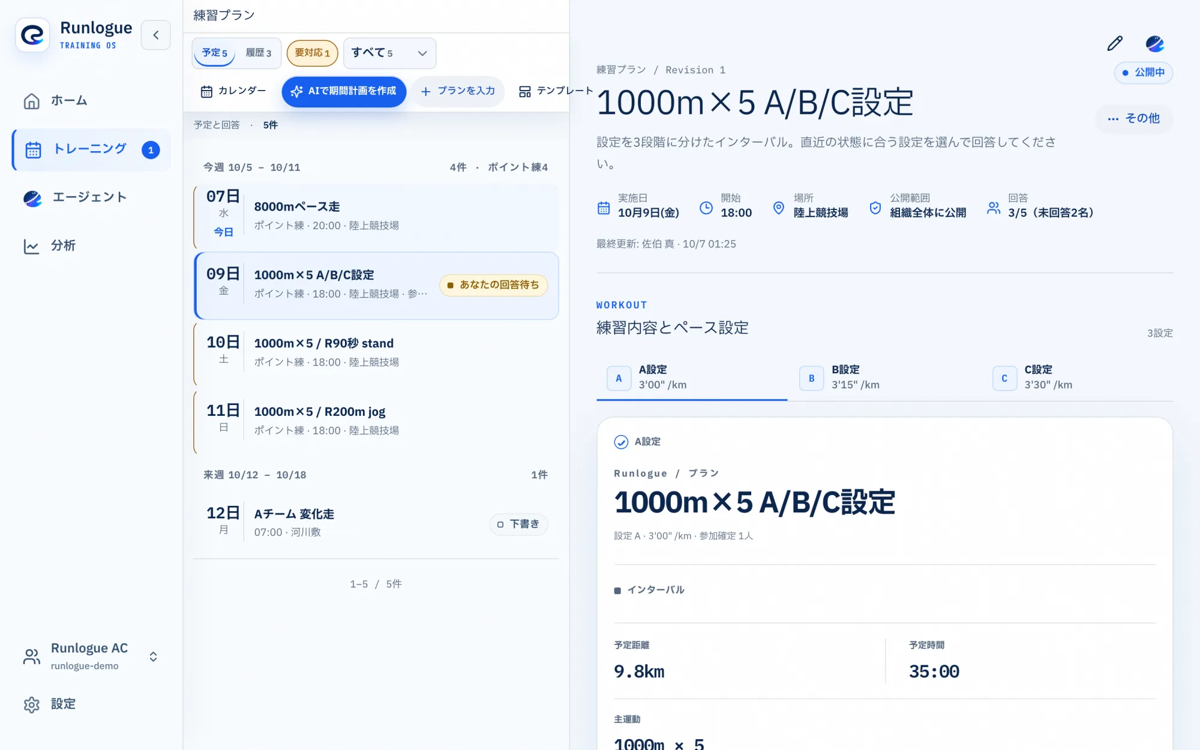Go to the 分析 analytics page

pos(91,246)
